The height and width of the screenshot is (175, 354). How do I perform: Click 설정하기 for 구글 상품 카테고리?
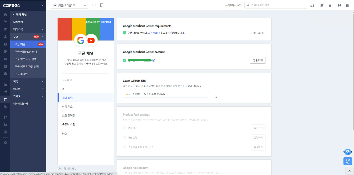tap(258, 147)
